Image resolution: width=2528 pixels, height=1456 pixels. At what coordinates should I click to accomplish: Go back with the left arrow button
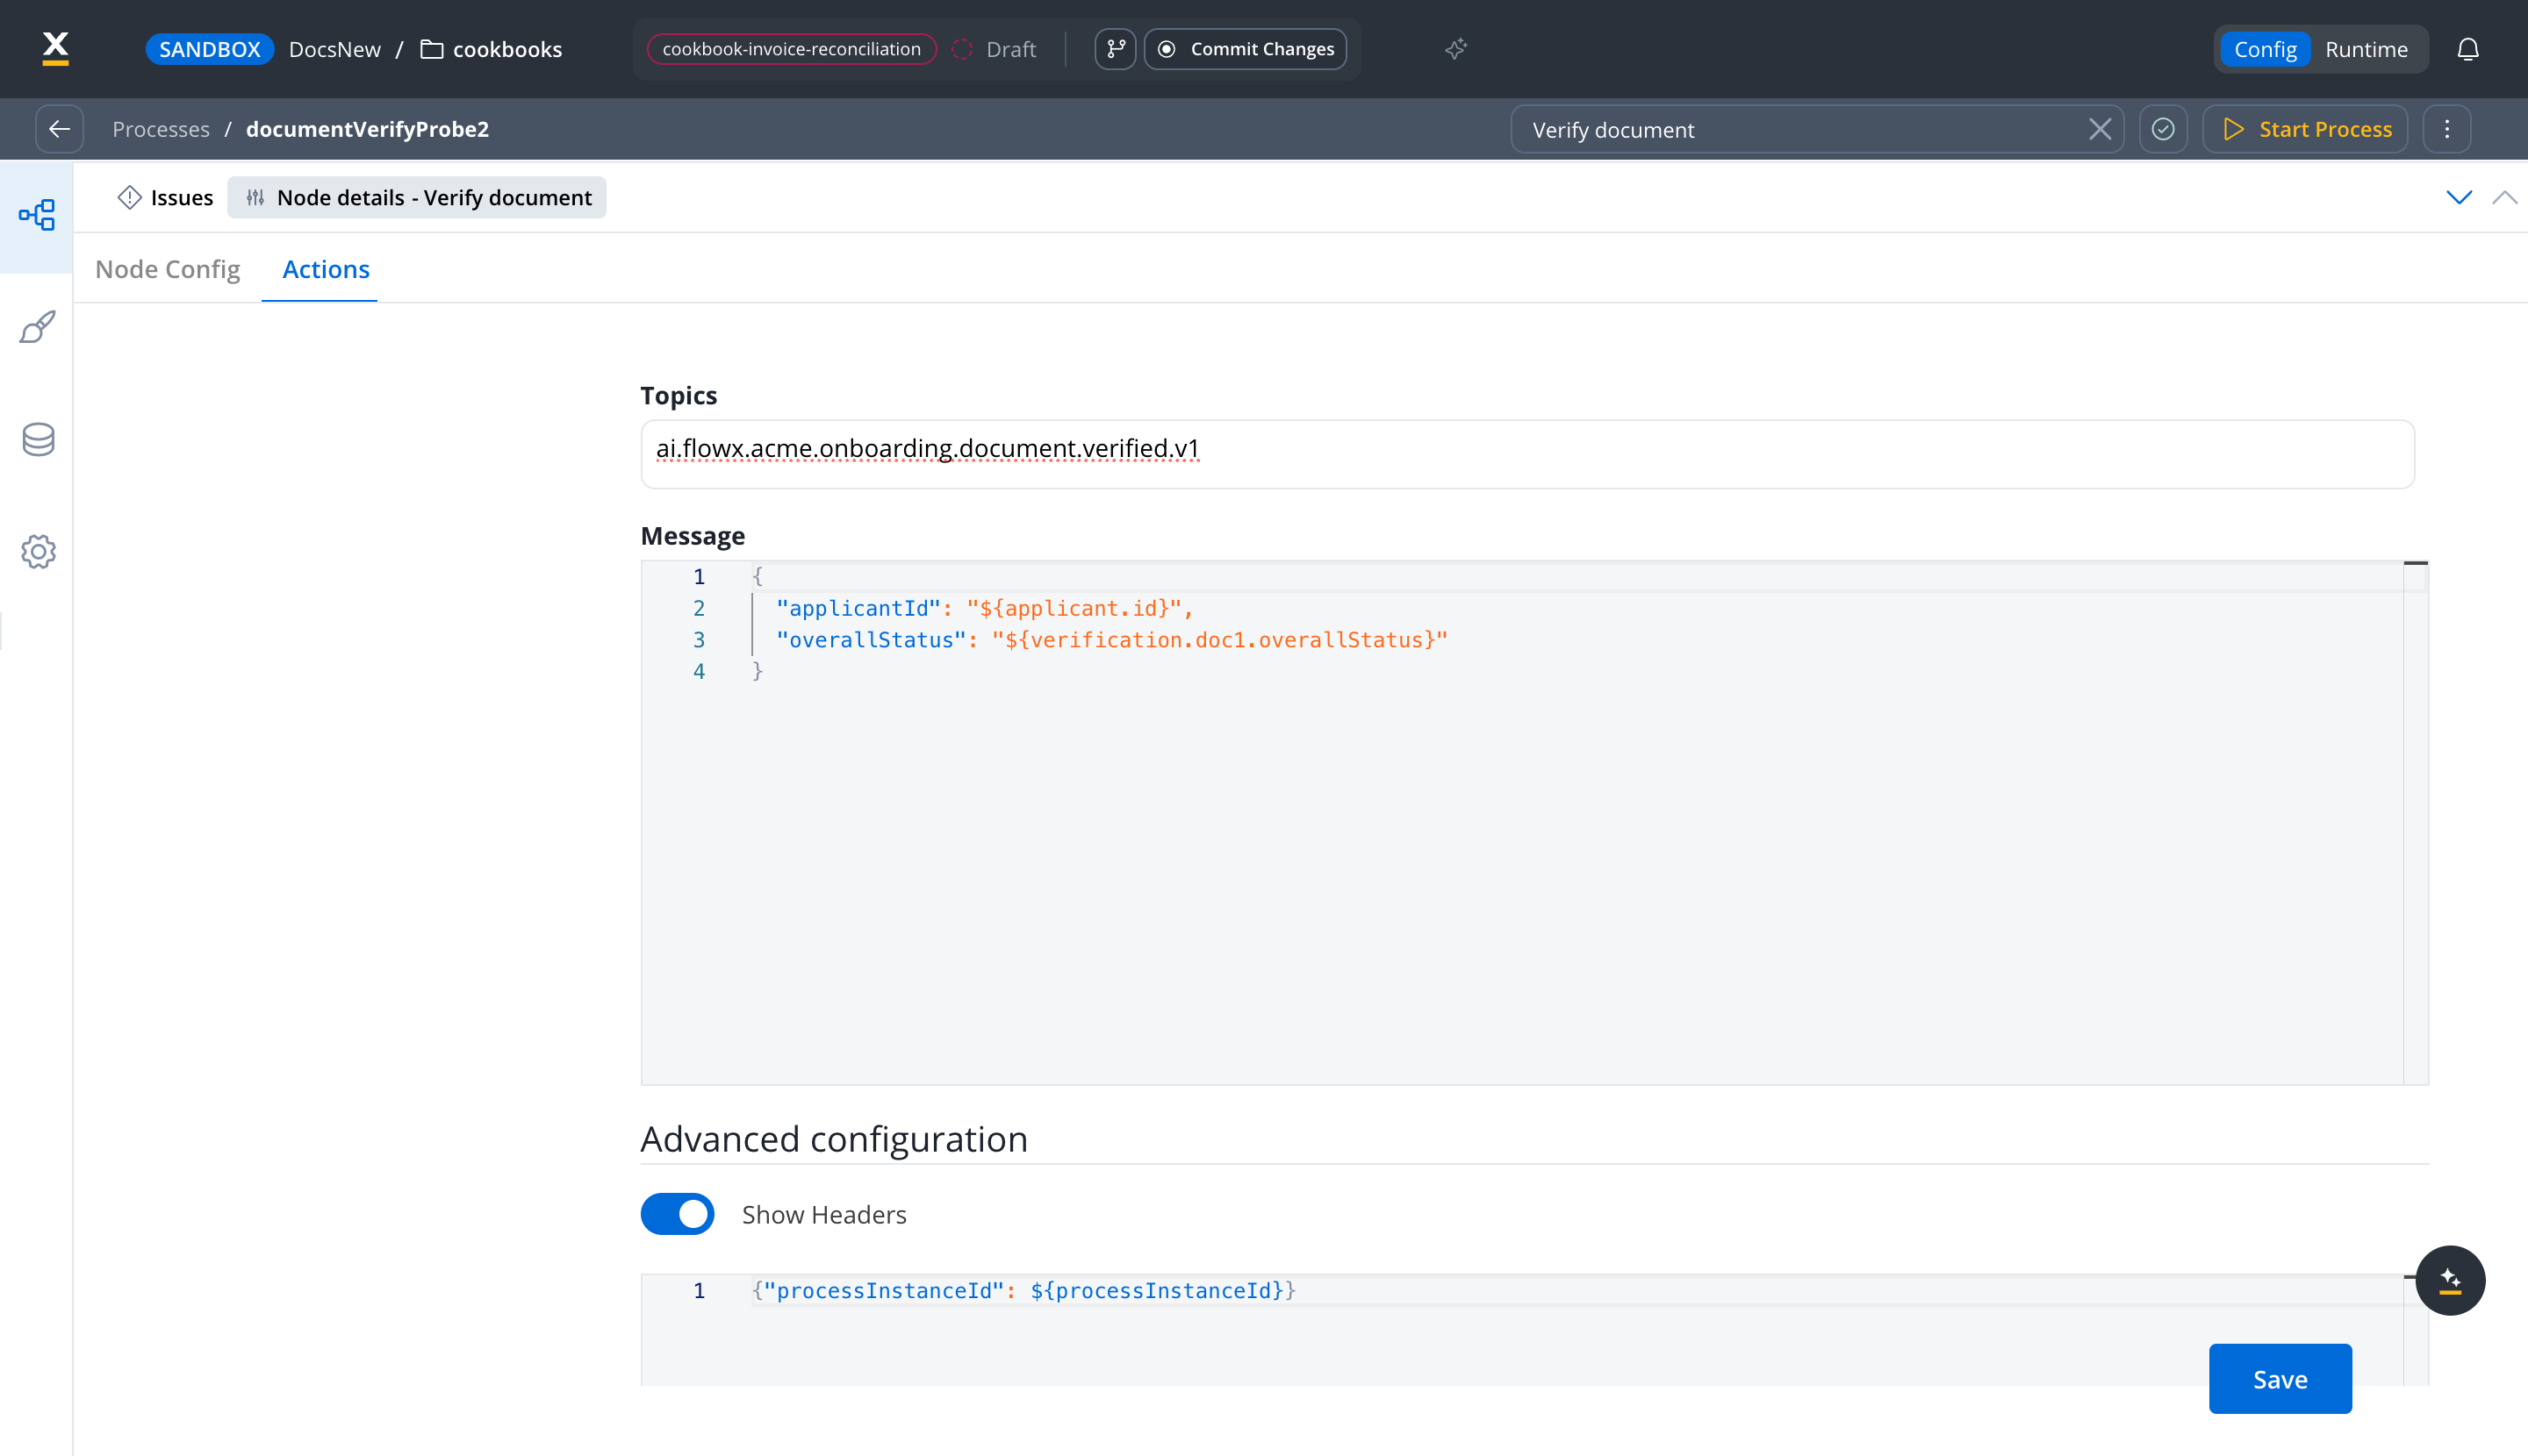[59, 129]
